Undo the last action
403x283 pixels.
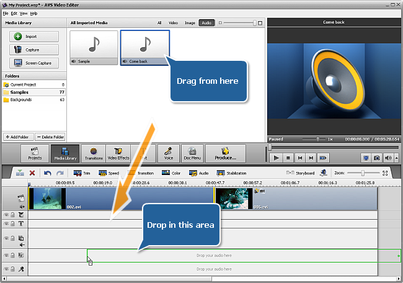pyautogui.click(x=48, y=173)
